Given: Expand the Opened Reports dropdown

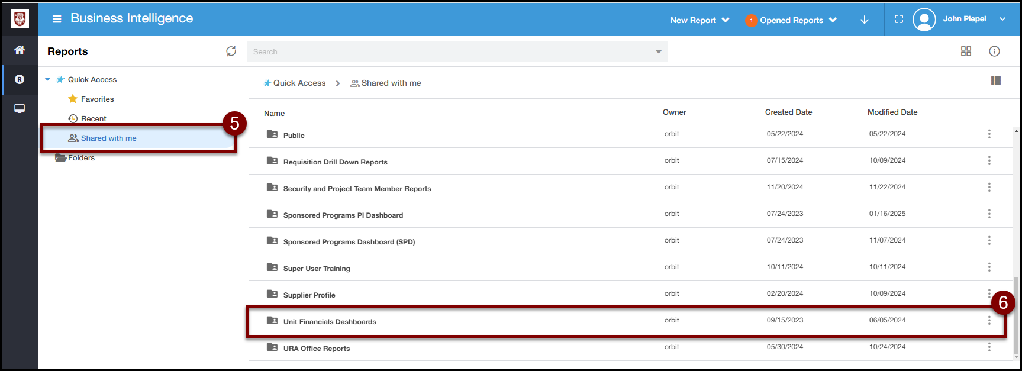Looking at the screenshot, I should (x=791, y=20).
